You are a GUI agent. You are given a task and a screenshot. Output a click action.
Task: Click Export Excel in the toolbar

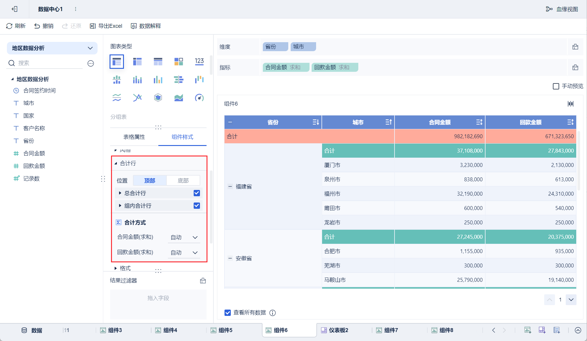(x=106, y=26)
